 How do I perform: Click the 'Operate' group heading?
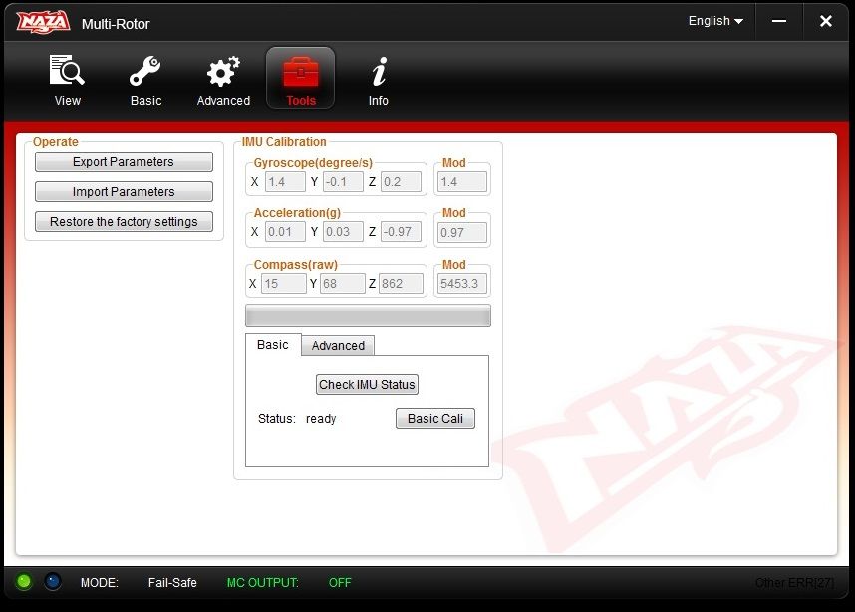[x=56, y=142]
